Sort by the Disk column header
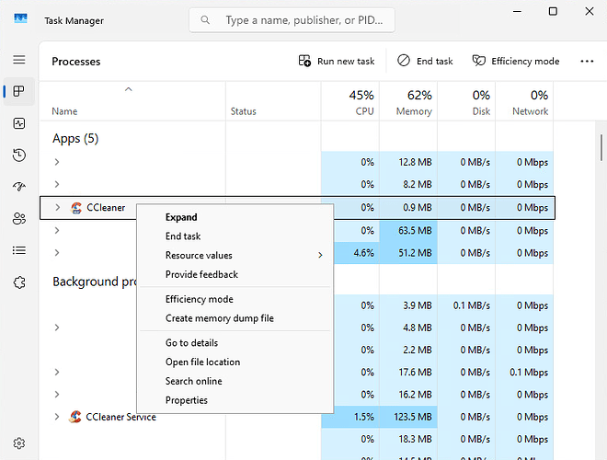Viewport: 607px width, 460px height. (x=466, y=101)
